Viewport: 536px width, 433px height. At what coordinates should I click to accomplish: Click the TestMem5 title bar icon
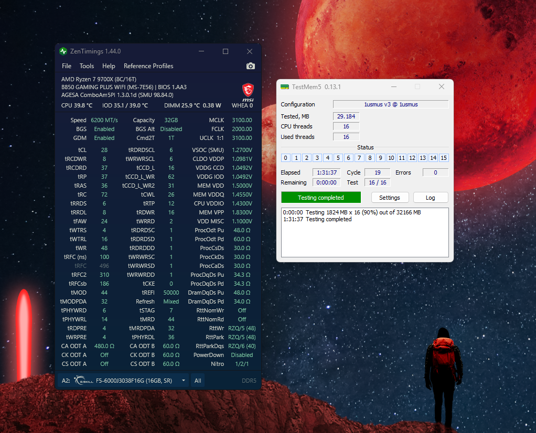coord(284,87)
